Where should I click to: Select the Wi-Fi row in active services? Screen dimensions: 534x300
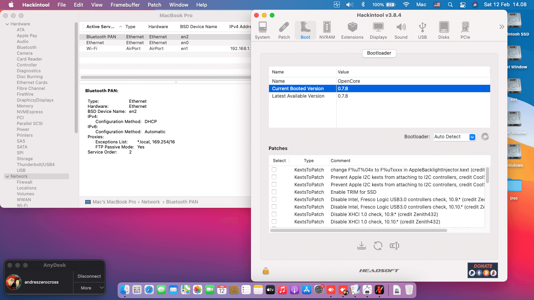pos(165,48)
